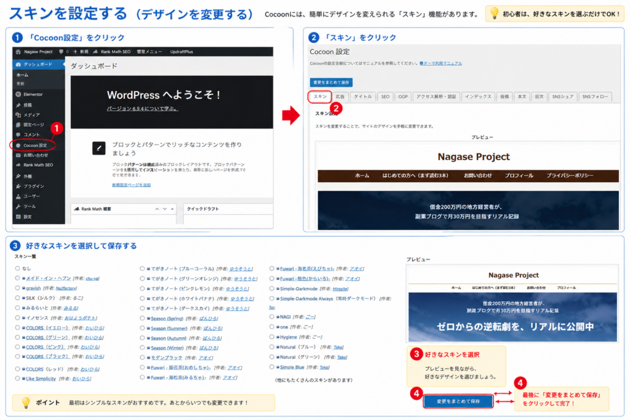
Task: Open the 広告 tab
Action: [x=340, y=97]
